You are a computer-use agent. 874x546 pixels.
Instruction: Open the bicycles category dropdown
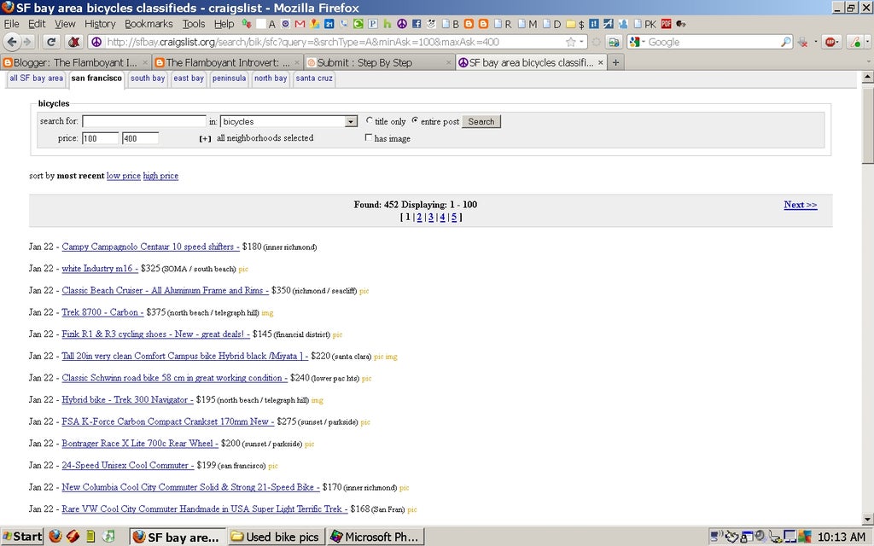coord(350,122)
